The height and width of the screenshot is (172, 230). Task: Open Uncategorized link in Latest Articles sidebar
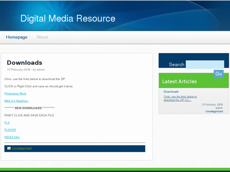(x=214, y=111)
